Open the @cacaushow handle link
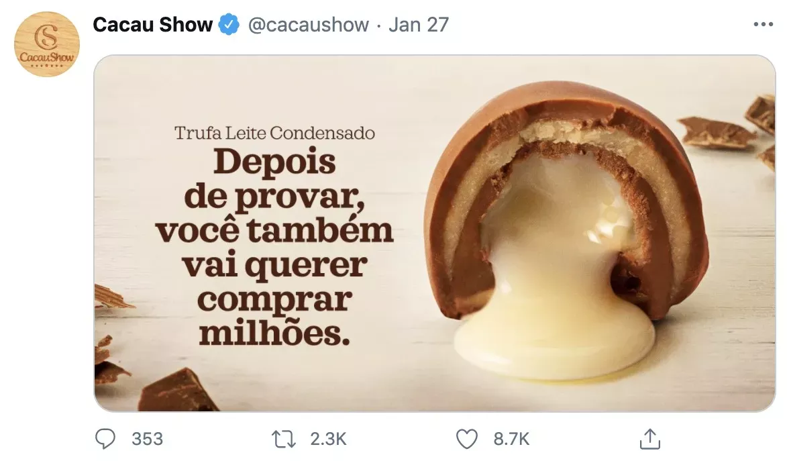The height and width of the screenshot is (461, 787). click(308, 25)
